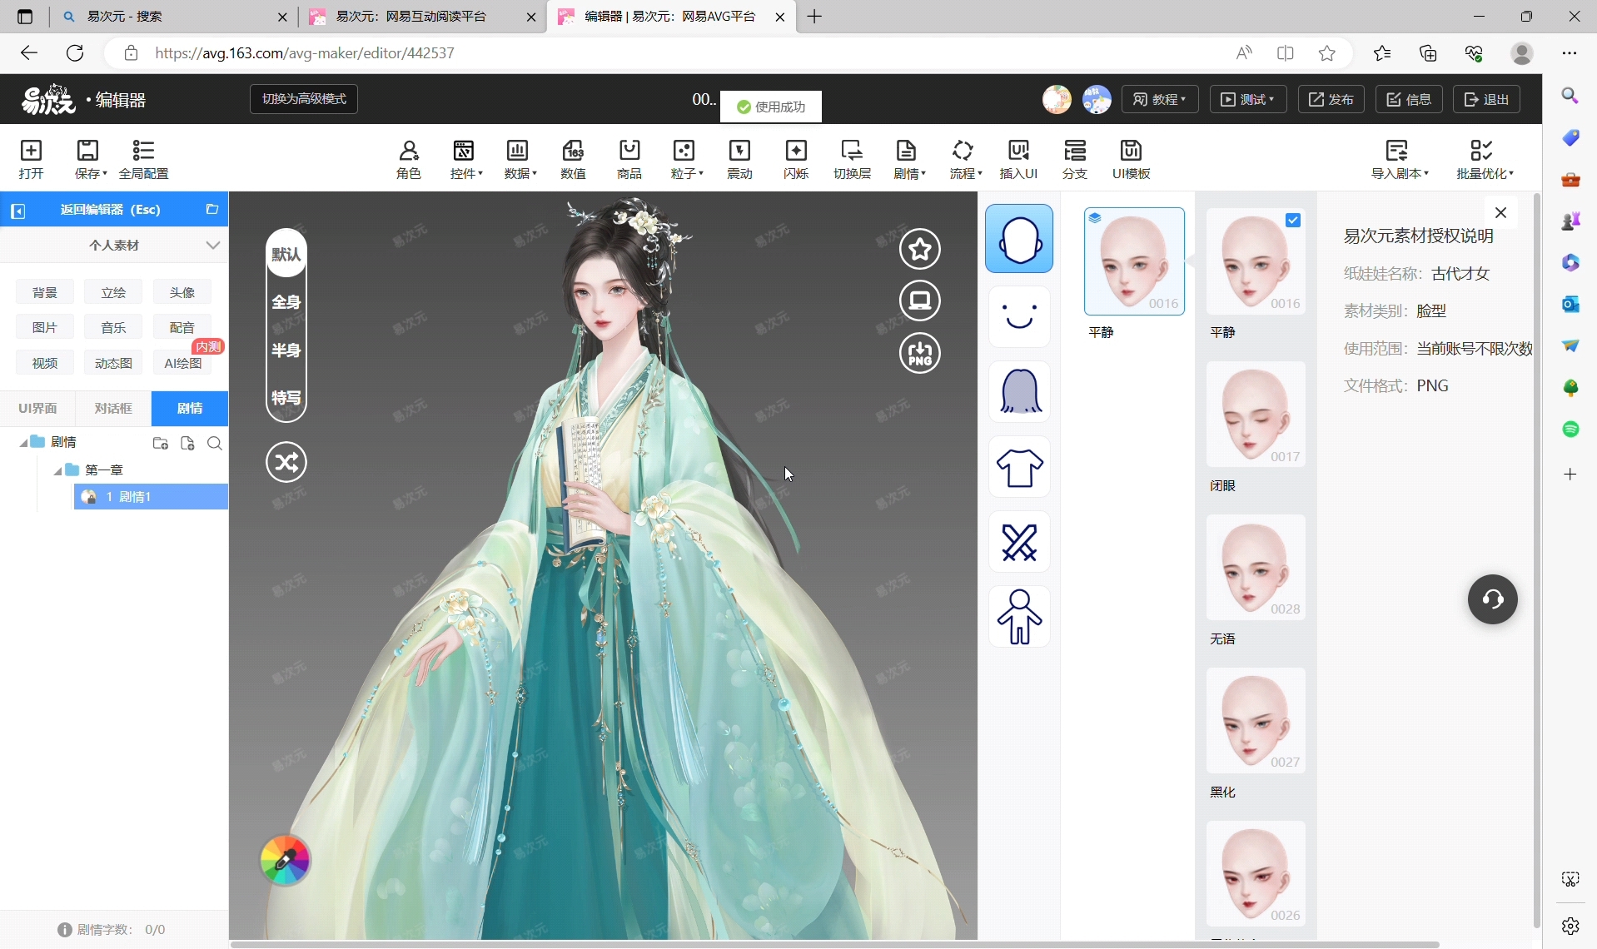Open the 商品 goods tool
Screen dimensions: 1597x949
click(x=629, y=159)
